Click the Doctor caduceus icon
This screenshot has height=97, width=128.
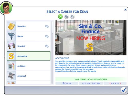tap(12, 36)
